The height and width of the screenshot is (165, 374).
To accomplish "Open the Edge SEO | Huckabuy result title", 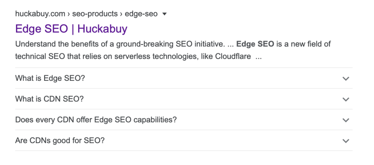I will [71, 28].
